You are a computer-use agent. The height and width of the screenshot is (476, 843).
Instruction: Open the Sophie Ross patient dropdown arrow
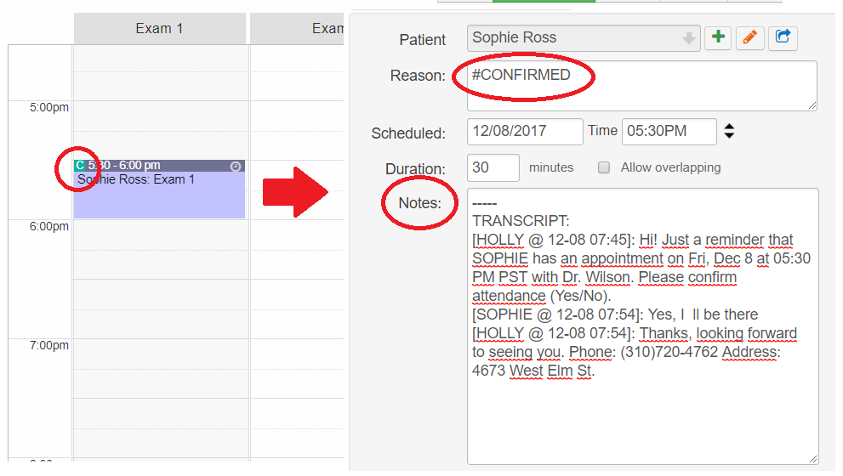689,38
